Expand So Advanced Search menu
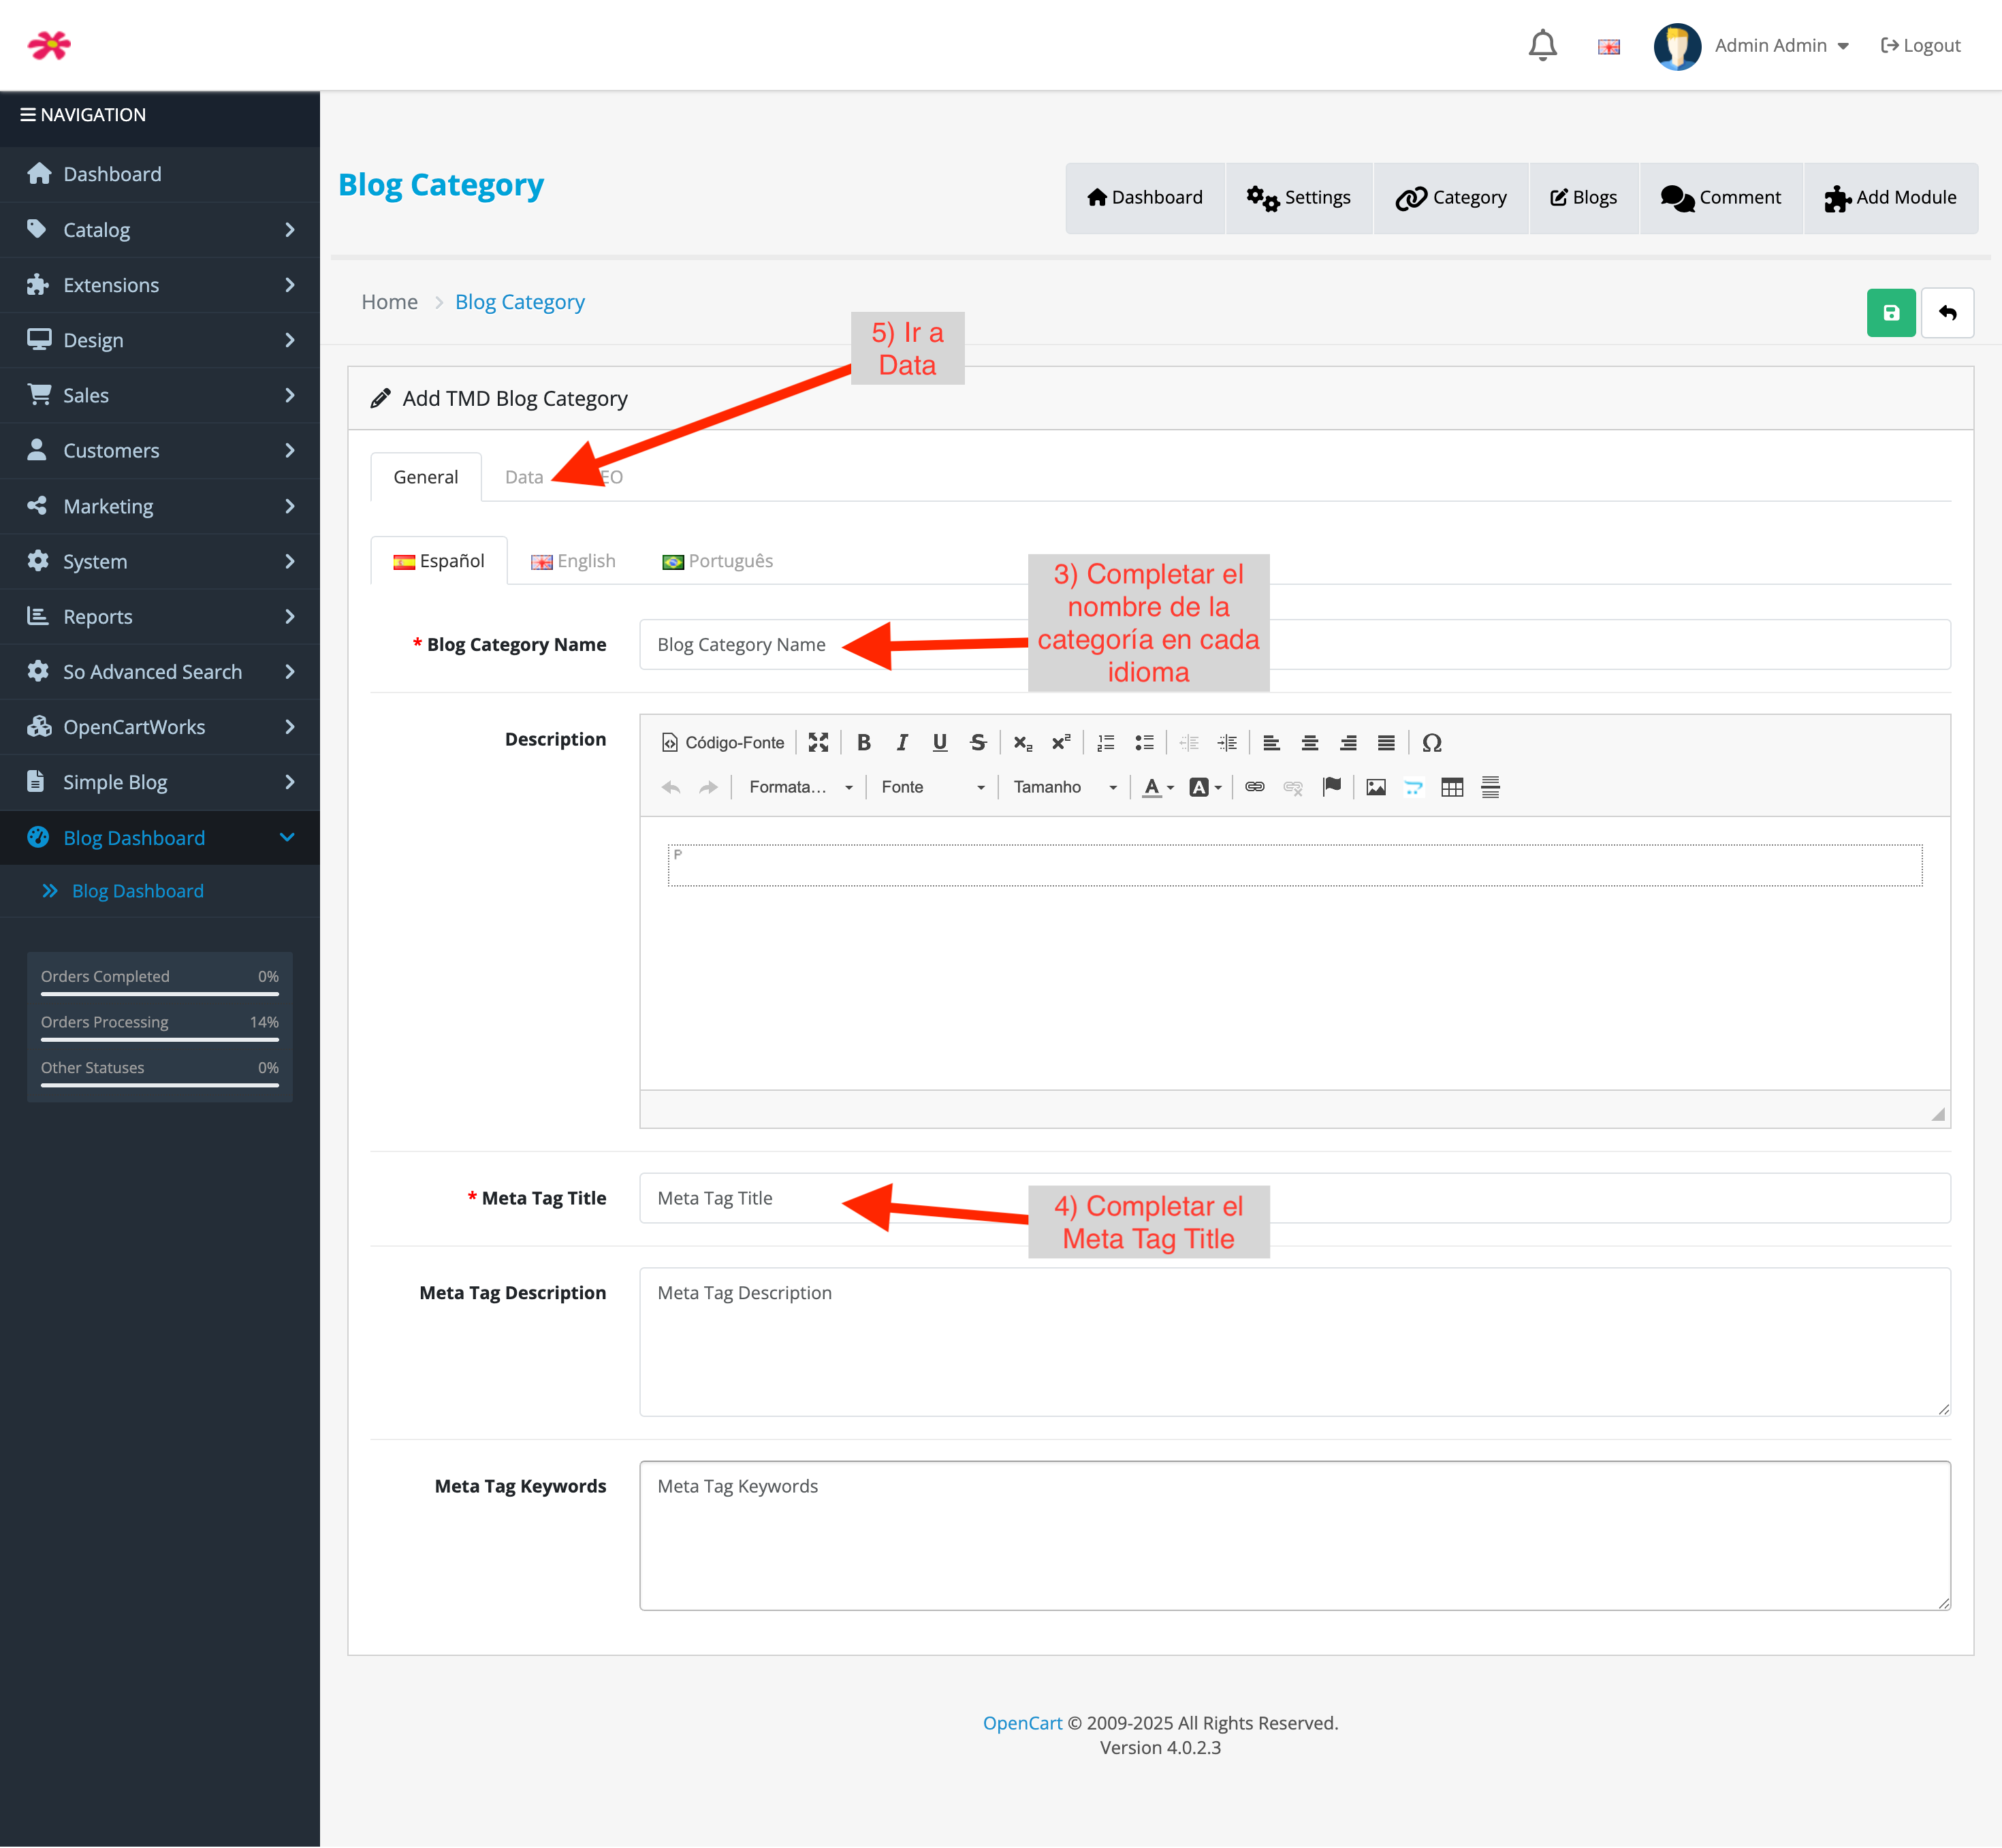 tap(160, 671)
